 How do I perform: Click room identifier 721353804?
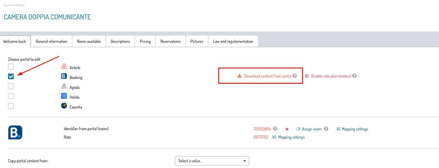tap(262, 129)
